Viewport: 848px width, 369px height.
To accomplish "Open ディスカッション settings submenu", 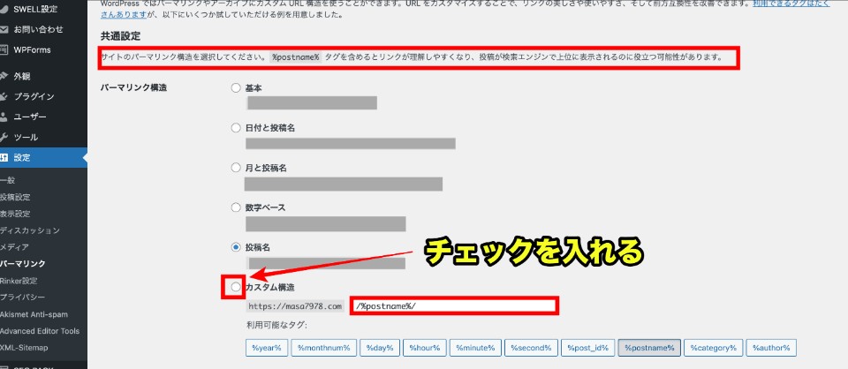I will [x=30, y=230].
